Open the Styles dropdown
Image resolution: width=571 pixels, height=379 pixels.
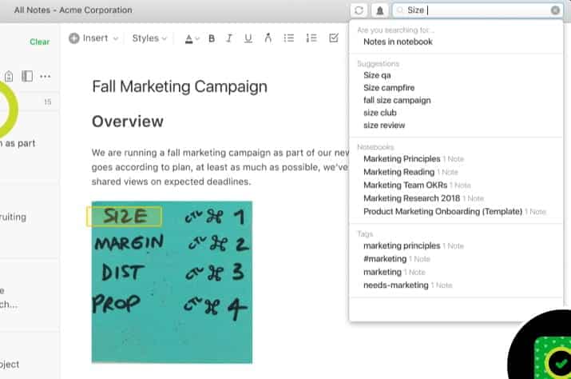[x=149, y=38]
